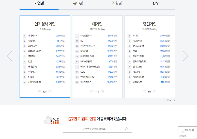
Task: Select the MY tab
Action: [x=156, y=4]
